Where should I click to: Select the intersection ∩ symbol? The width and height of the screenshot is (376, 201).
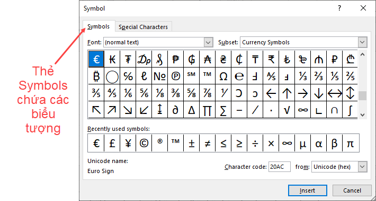[x=335, y=110]
